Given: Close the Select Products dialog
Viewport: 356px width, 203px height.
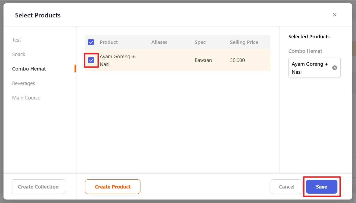Looking at the screenshot, I should (x=334, y=15).
